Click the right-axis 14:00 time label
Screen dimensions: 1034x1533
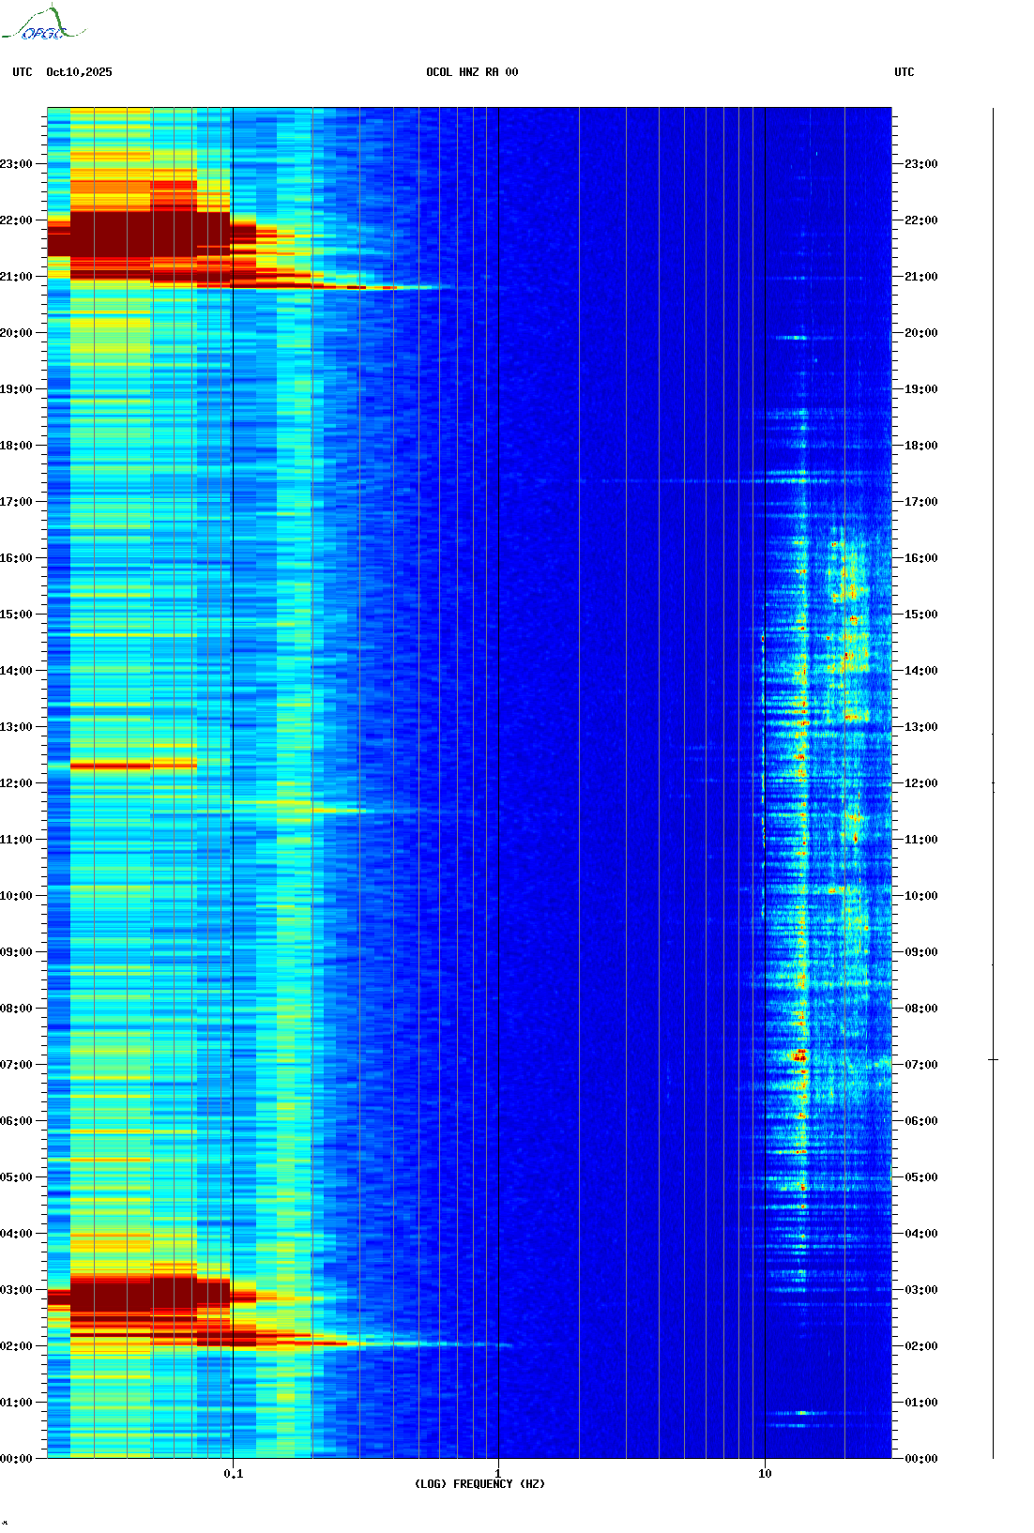pyautogui.click(x=921, y=671)
